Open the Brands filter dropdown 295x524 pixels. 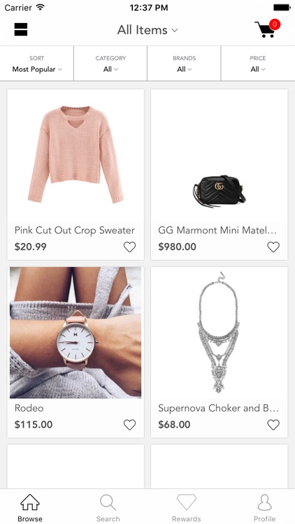[x=184, y=64]
